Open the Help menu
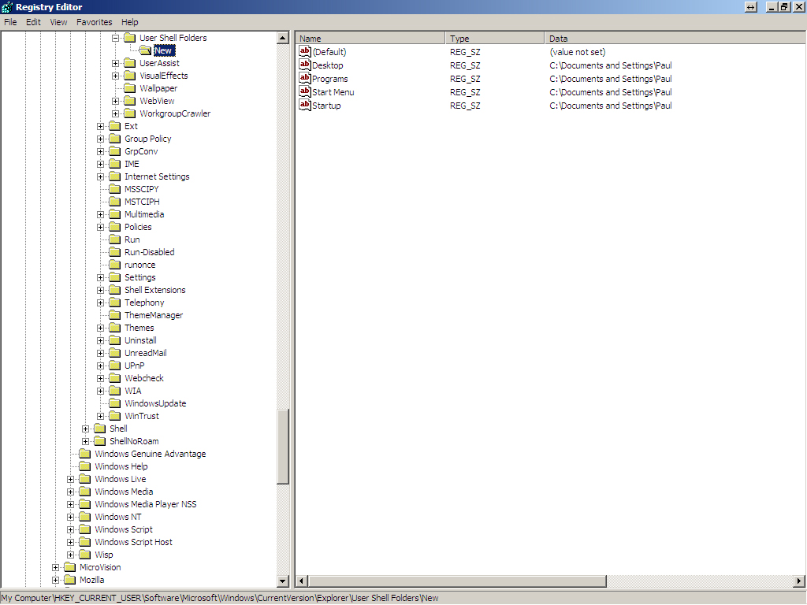807x605 pixels. [130, 22]
